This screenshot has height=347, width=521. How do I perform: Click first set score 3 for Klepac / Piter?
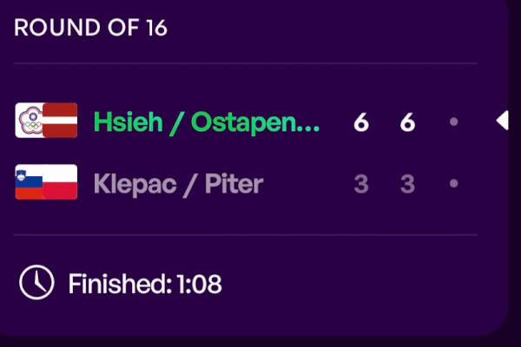[x=361, y=184]
